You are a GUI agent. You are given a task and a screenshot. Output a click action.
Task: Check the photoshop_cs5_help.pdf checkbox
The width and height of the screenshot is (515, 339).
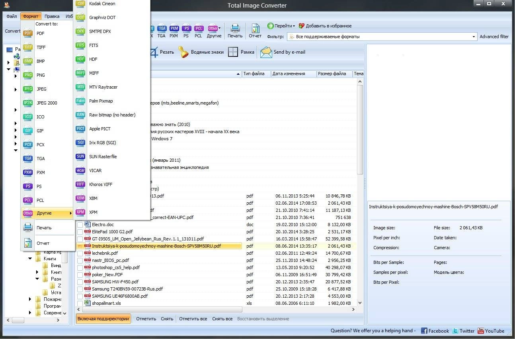click(x=80, y=268)
